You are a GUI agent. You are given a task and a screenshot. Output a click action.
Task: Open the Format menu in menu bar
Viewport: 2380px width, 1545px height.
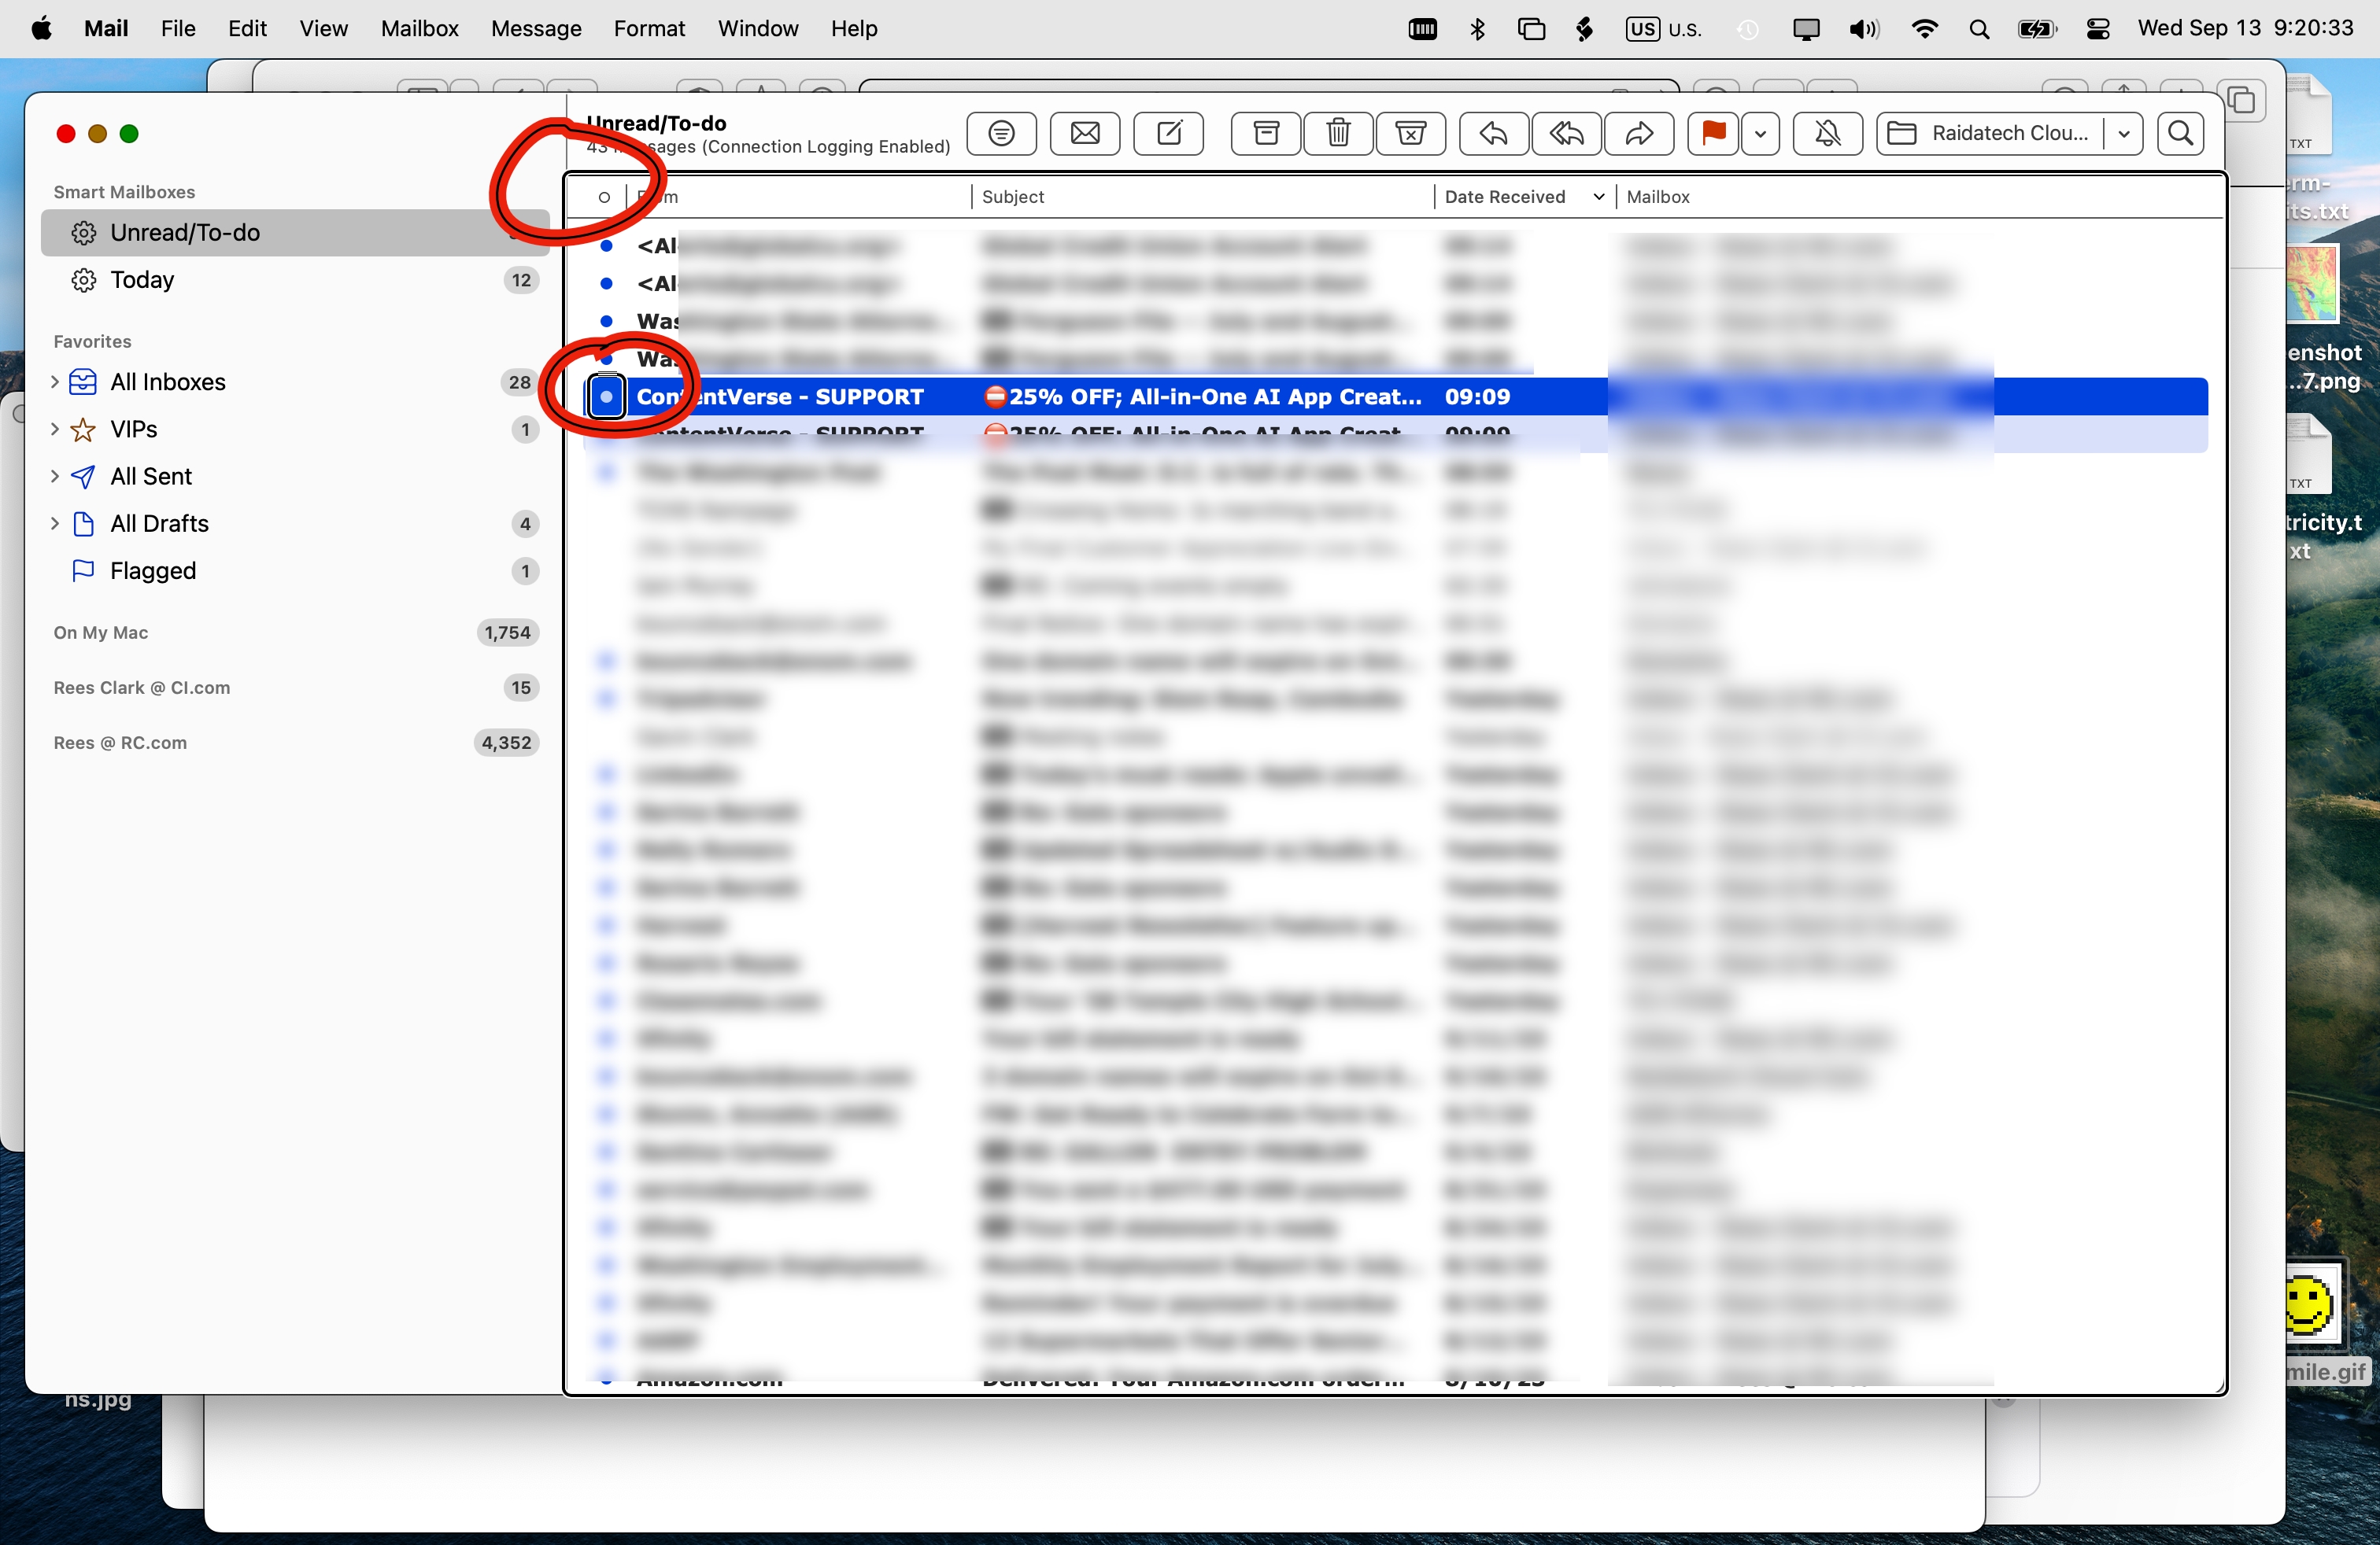649,28
